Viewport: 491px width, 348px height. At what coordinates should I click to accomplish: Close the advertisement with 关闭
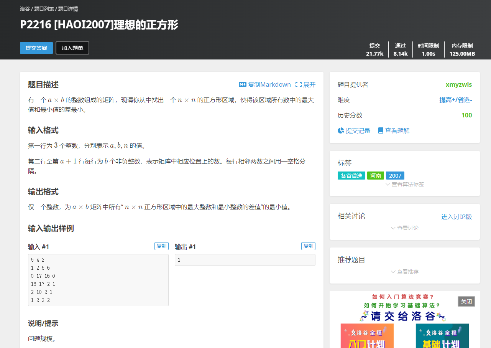point(466,302)
